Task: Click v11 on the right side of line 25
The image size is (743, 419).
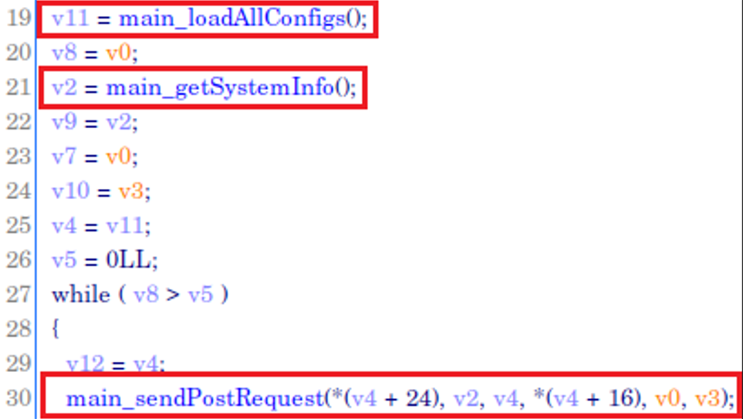Action: pos(124,225)
